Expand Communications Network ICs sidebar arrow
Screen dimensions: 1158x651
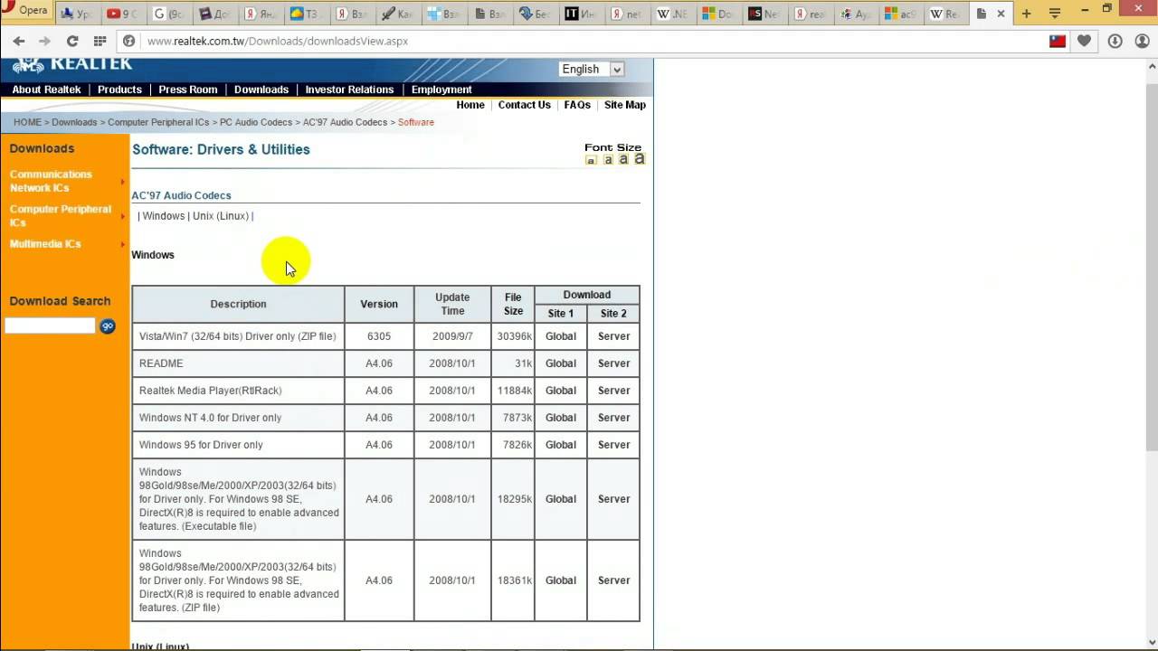click(122, 182)
